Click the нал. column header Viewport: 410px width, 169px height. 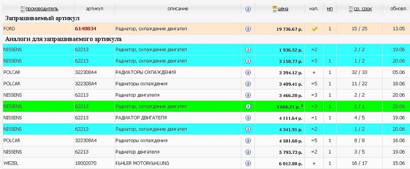[314, 9]
